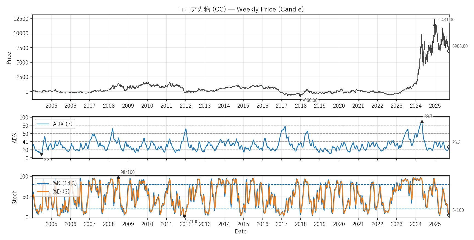Click the 11481.00 price high triangle marker
474x240 pixels.
pyautogui.click(x=435, y=24)
